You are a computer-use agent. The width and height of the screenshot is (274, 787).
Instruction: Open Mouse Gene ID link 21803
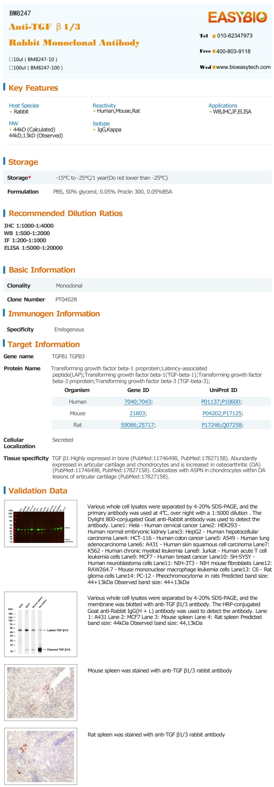pos(137,413)
